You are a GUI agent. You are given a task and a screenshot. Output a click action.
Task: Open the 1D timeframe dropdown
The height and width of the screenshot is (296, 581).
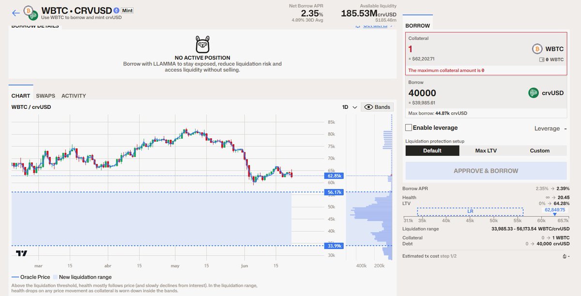(x=350, y=107)
